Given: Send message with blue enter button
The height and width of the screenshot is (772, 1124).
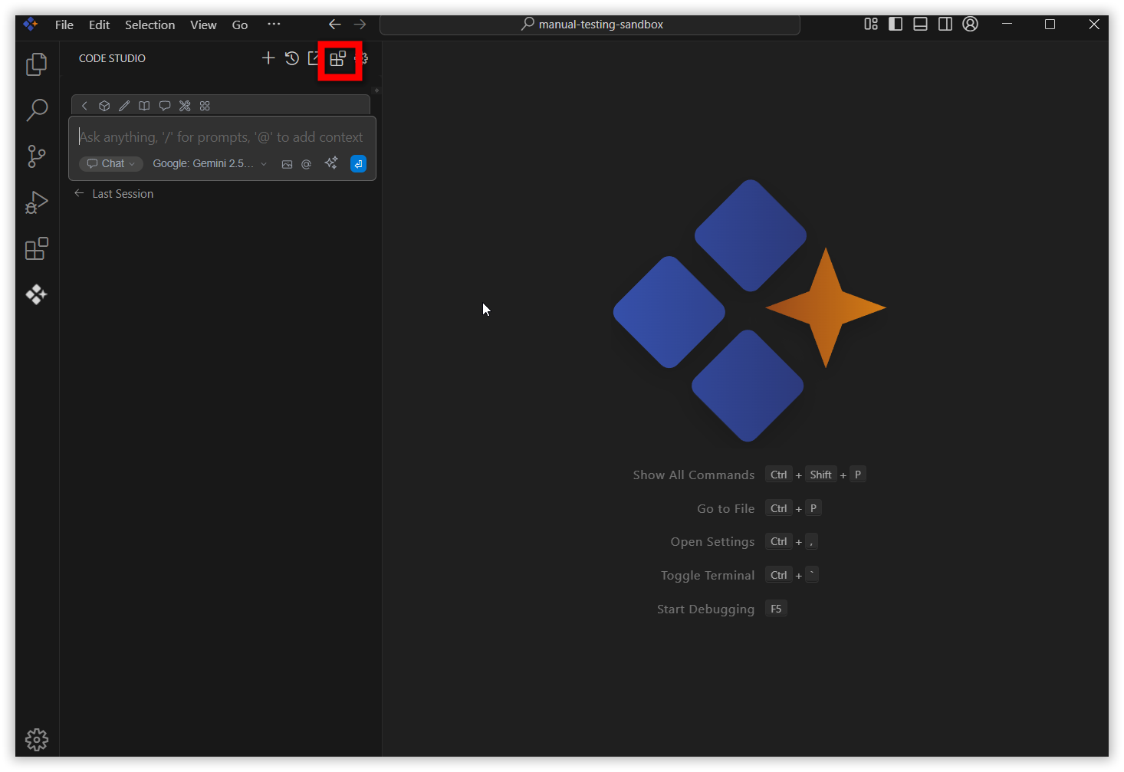Looking at the screenshot, I should pyautogui.click(x=358, y=163).
